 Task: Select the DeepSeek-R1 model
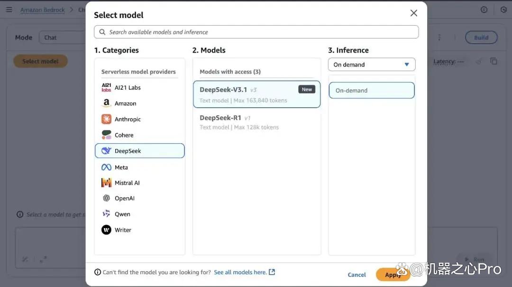(x=256, y=122)
